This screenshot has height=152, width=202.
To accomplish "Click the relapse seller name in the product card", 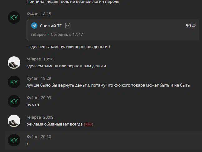I will pyautogui.click(x=38, y=35).
